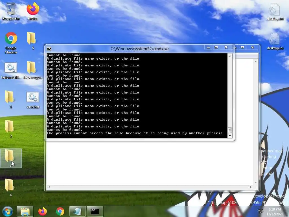Select the virus.bat file icon
The width and height of the screenshot is (289, 217).
point(33,100)
